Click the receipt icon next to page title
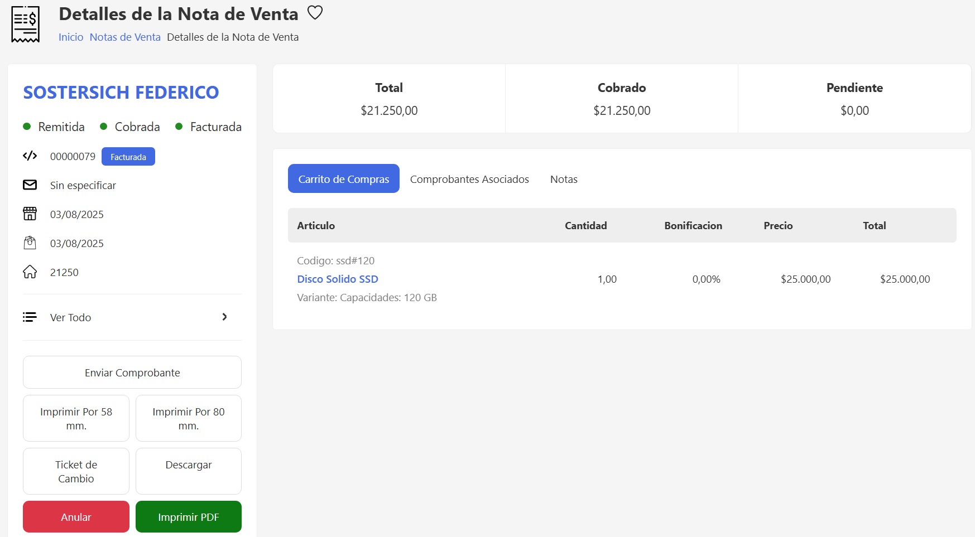 [26, 25]
